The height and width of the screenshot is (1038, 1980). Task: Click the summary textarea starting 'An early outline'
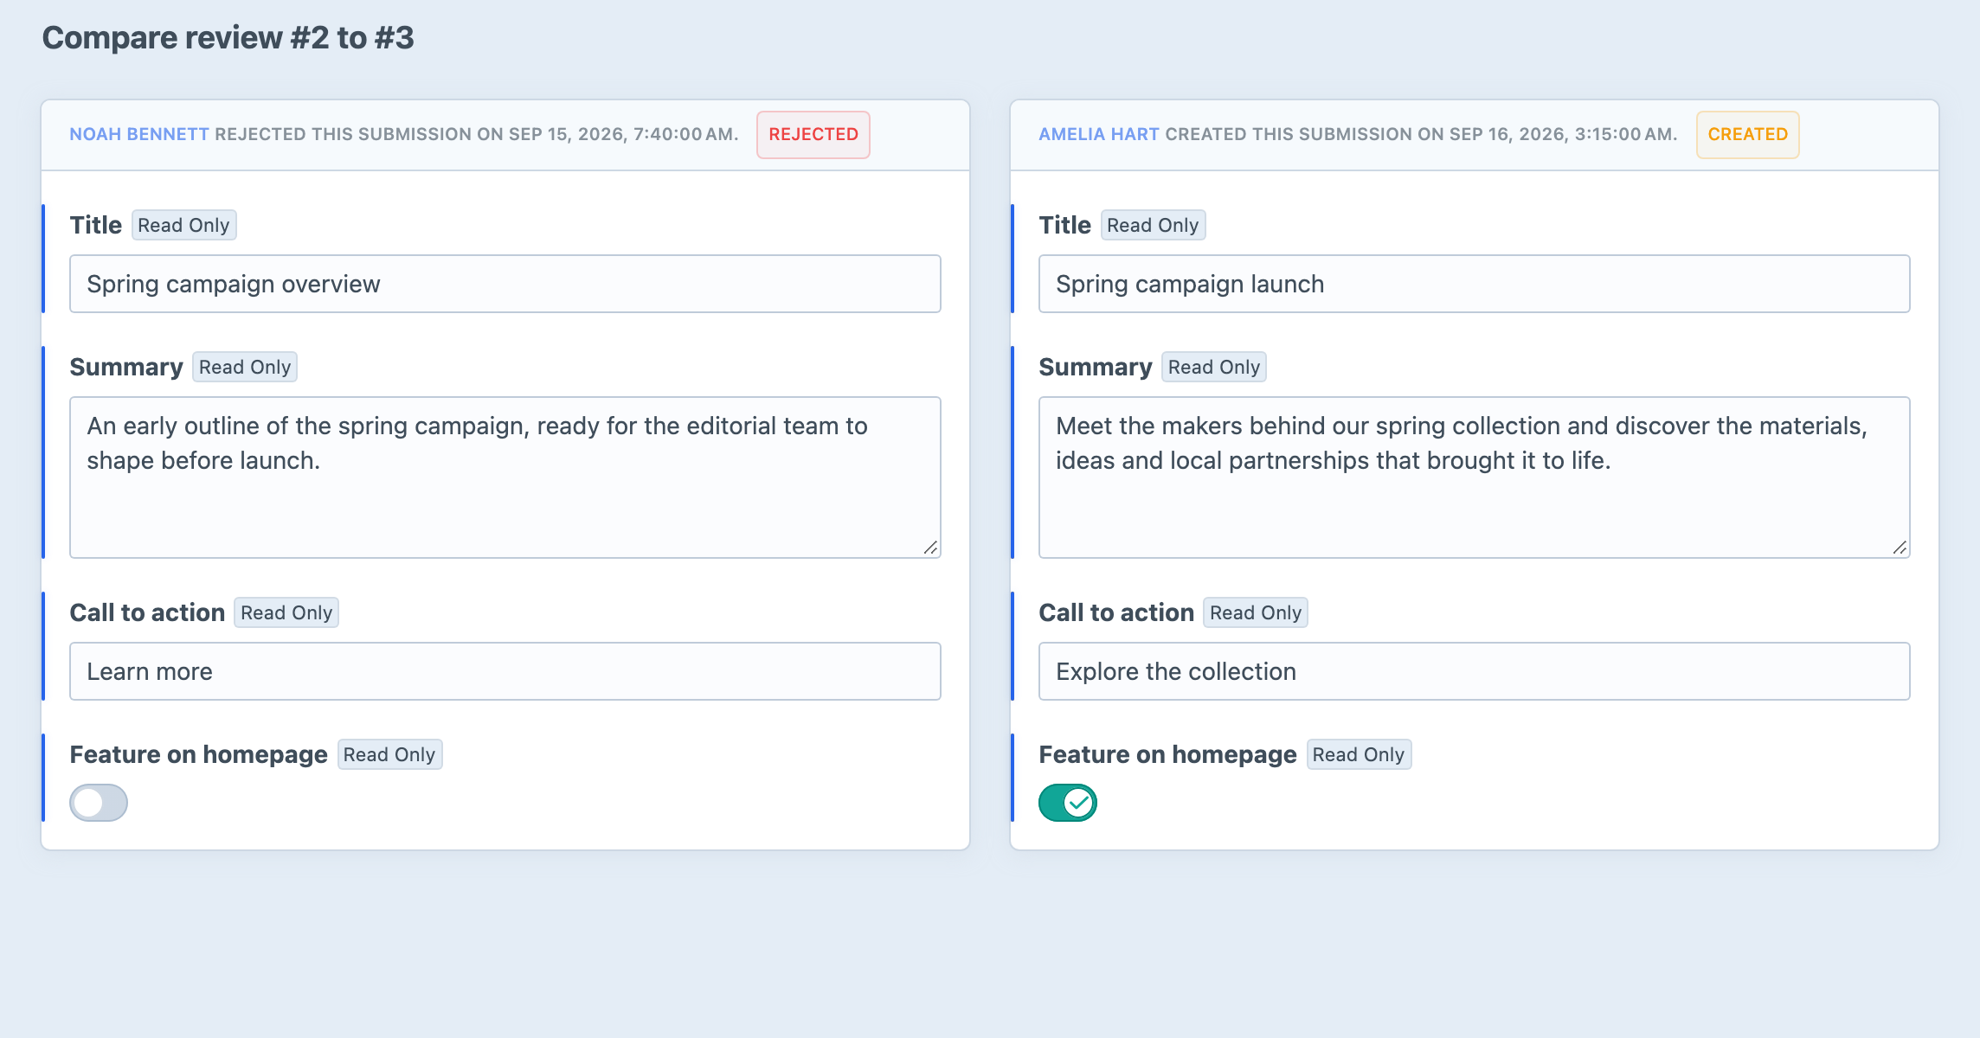[505, 477]
